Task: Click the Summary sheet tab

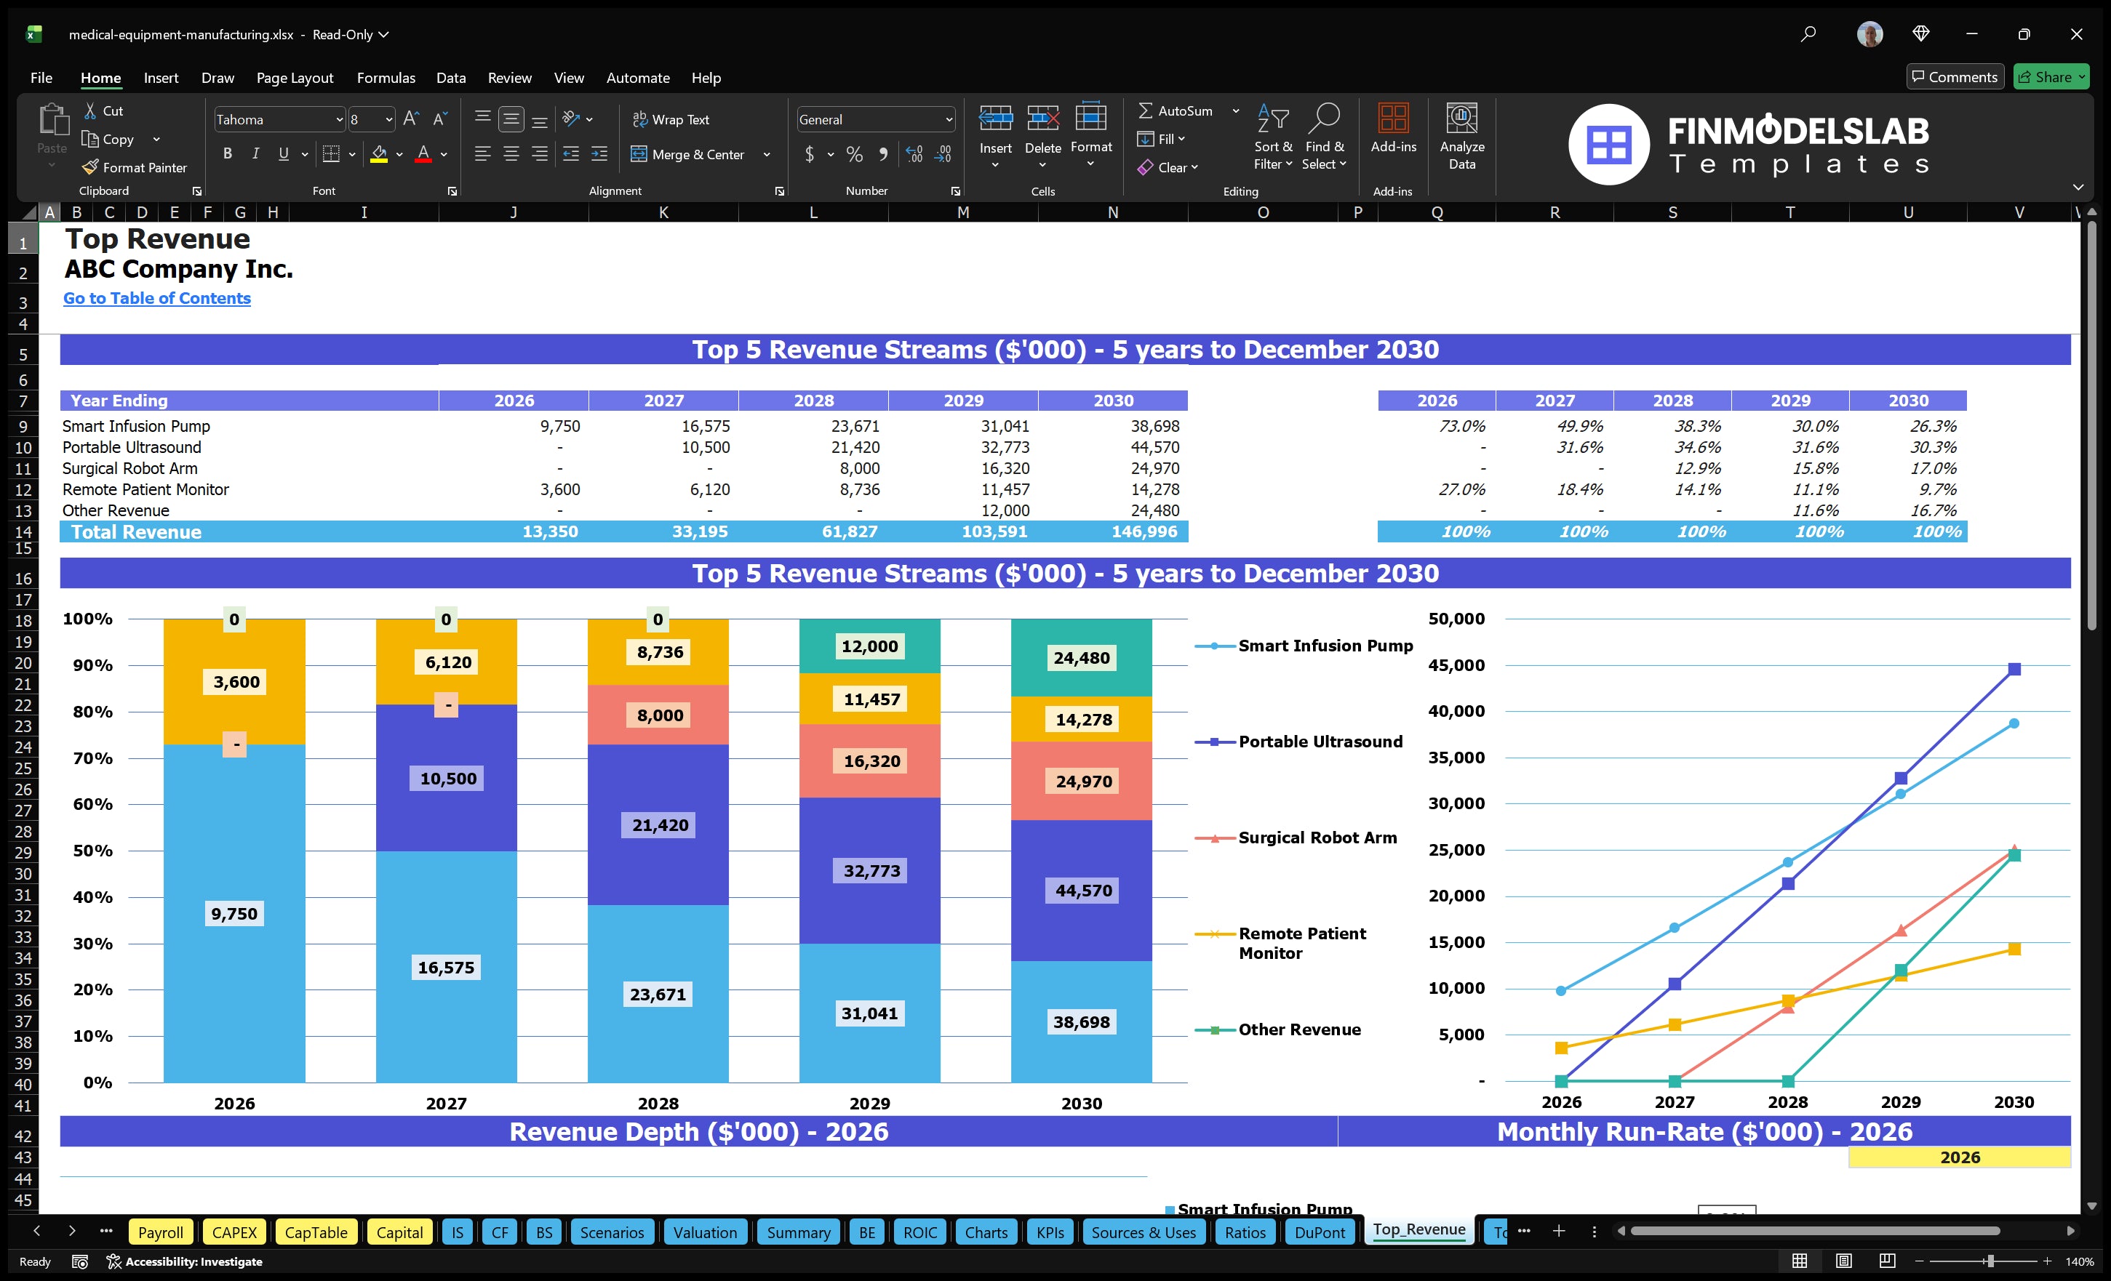Action: click(x=797, y=1232)
